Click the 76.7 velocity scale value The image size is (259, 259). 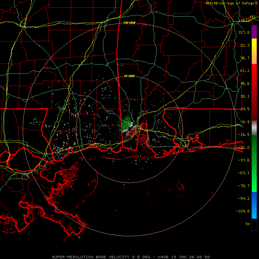pyautogui.click(x=245, y=58)
